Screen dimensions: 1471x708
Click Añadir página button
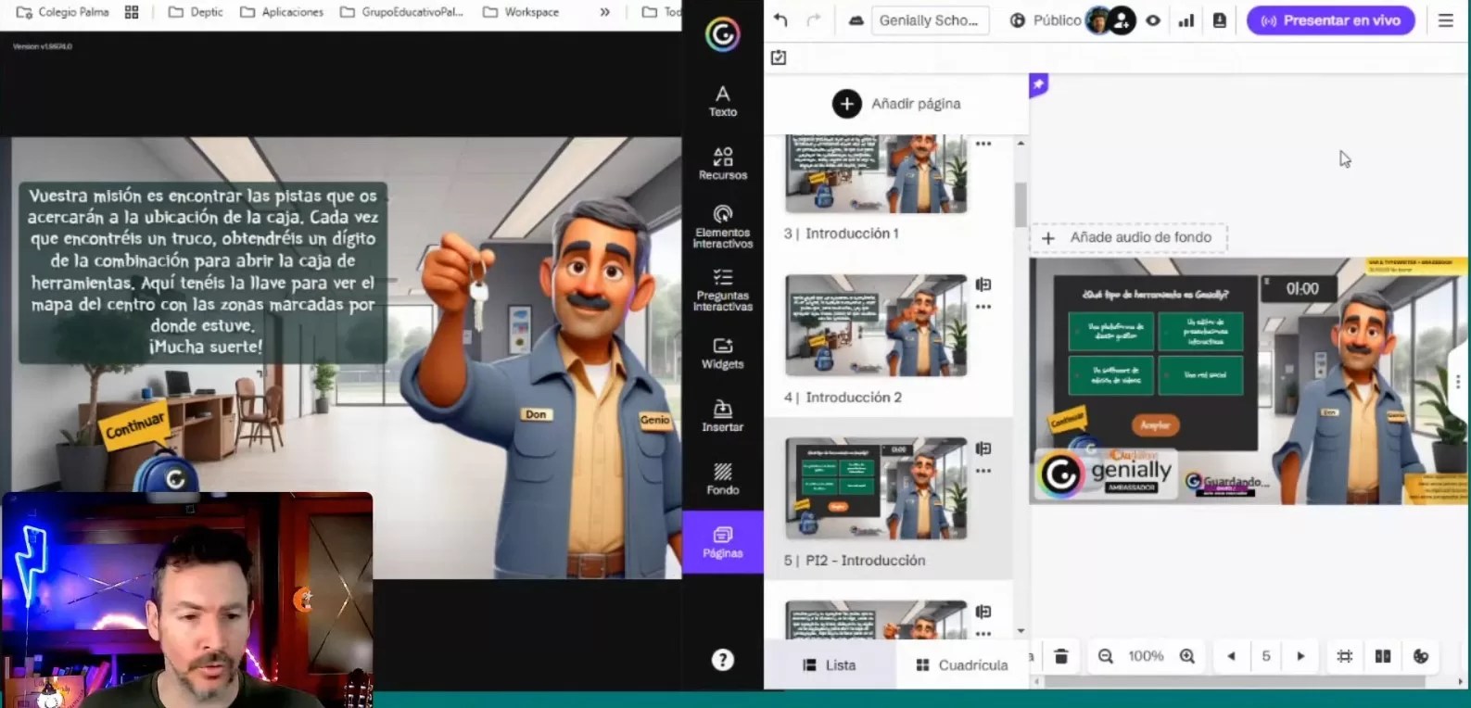[x=896, y=104]
